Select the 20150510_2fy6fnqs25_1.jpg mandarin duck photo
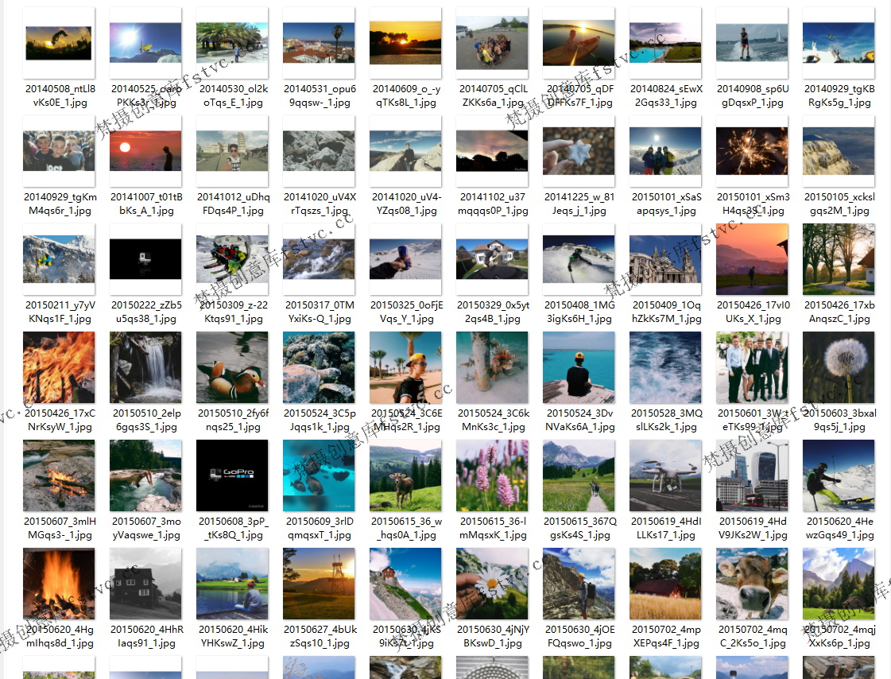Screen dimensions: 891x679 (x=232, y=367)
